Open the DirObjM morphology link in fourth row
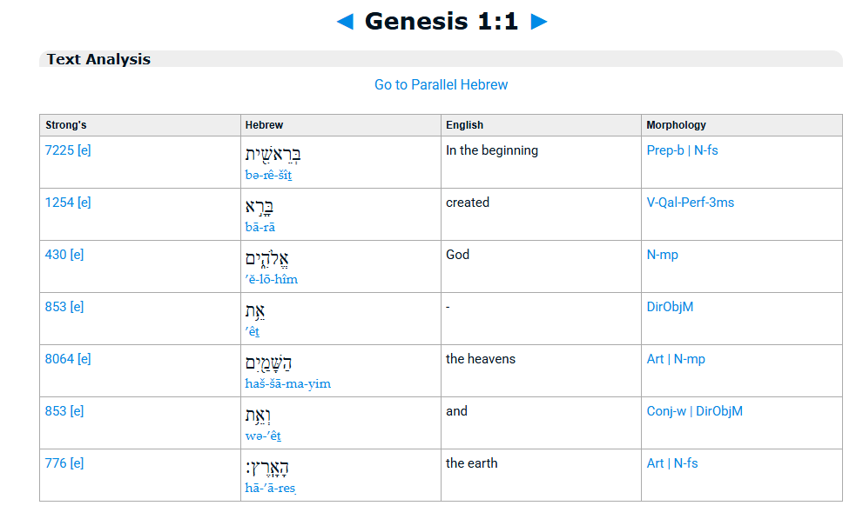This screenshot has width=863, height=519. point(670,307)
